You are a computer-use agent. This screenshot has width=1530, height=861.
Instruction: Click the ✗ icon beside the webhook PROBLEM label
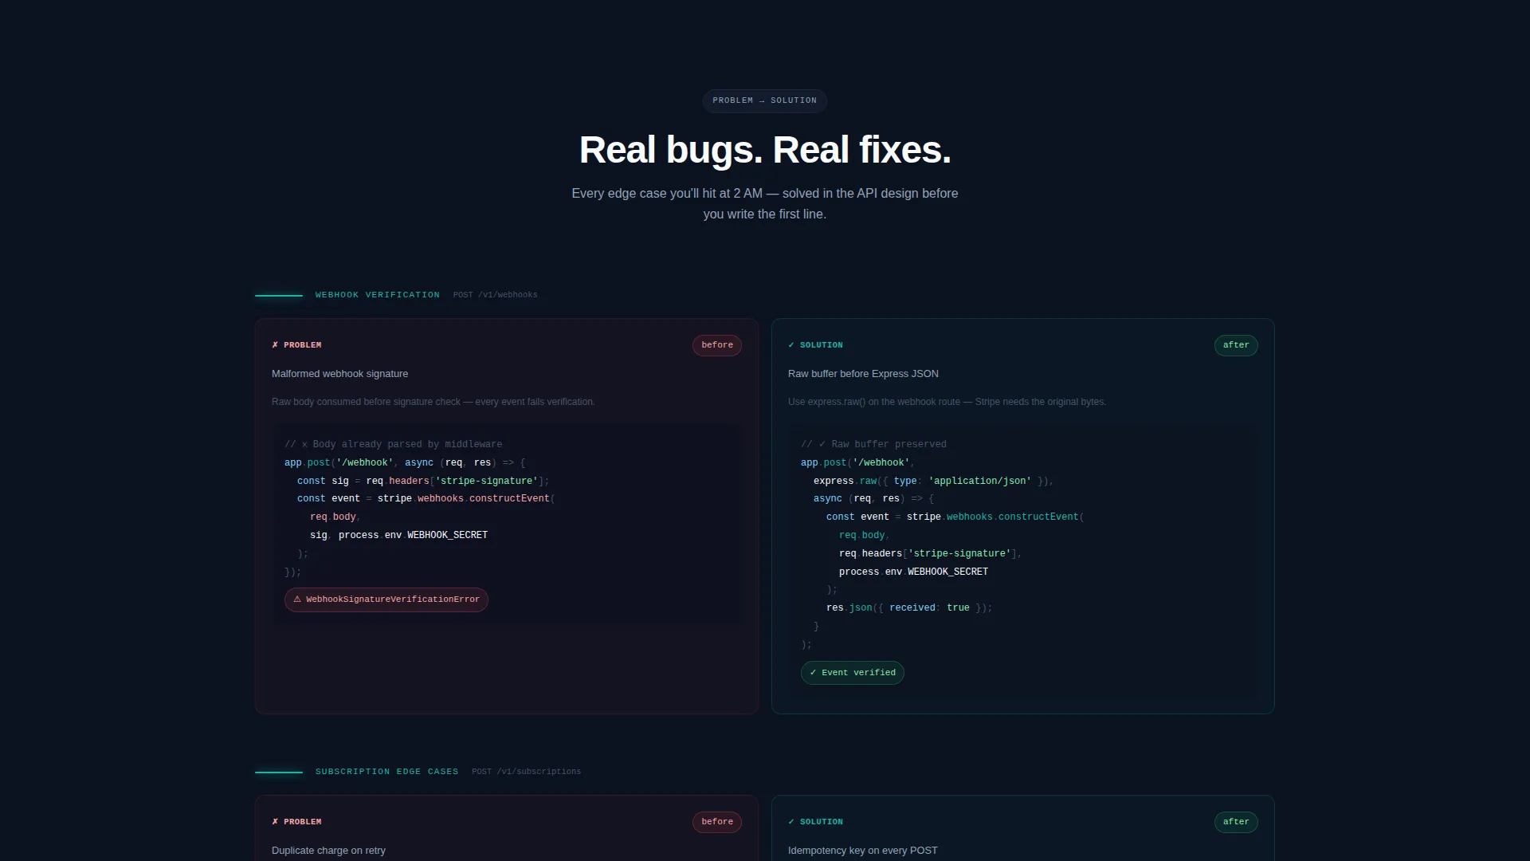[x=275, y=345]
